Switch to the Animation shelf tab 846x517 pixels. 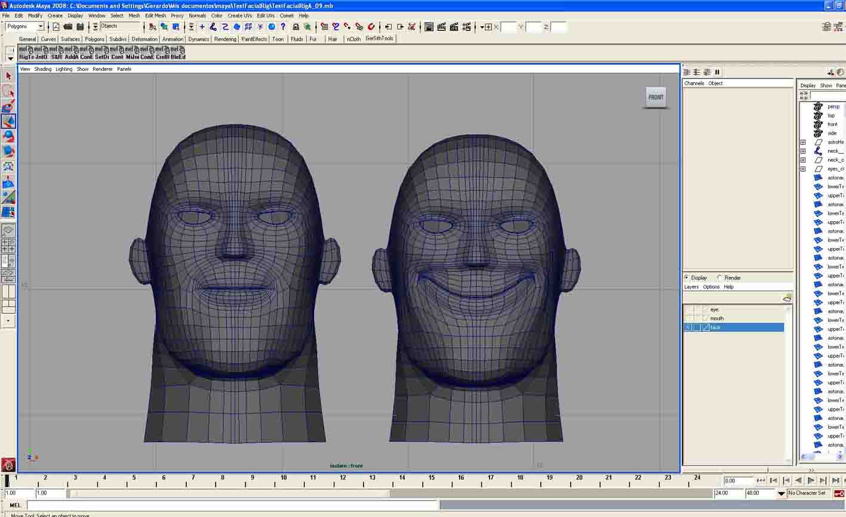[x=173, y=39]
